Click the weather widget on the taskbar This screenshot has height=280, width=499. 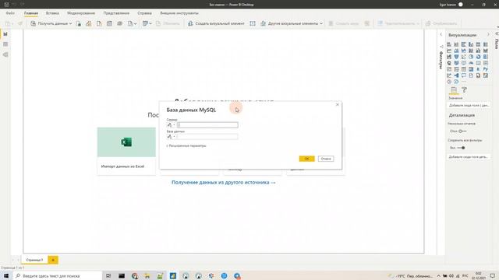[x=411, y=276]
